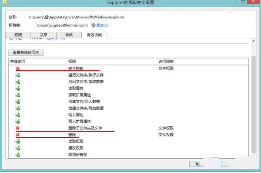Click the folder path C:\Users\...\Explorer text
This screenshot has width=261, height=173.
pyautogui.click(x=77, y=17)
